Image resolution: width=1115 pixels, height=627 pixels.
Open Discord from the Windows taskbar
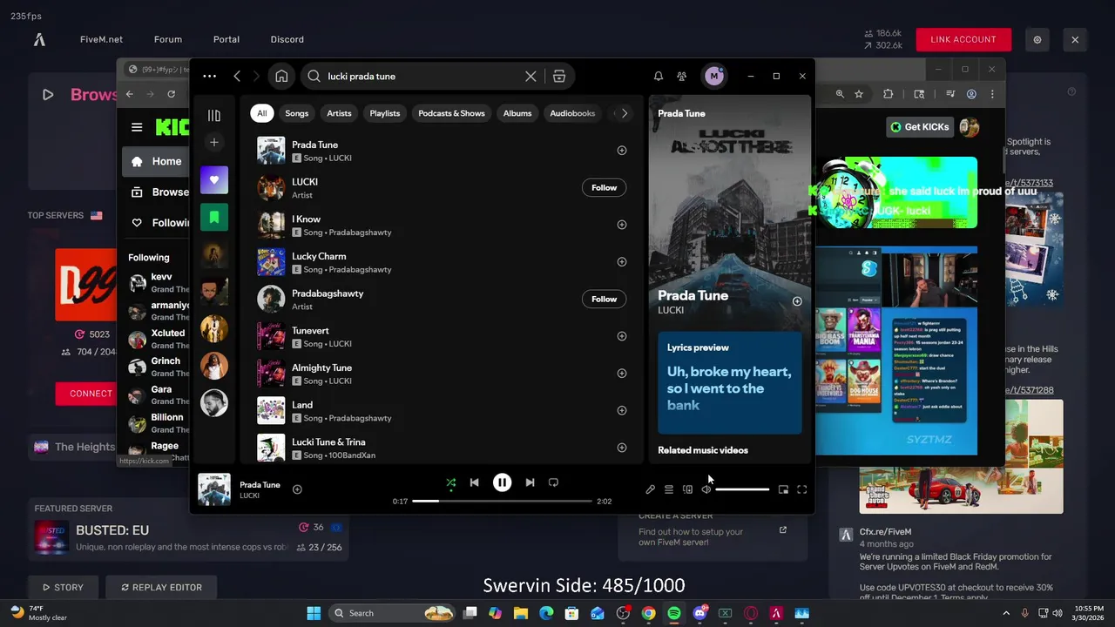[x=699, y=613]
